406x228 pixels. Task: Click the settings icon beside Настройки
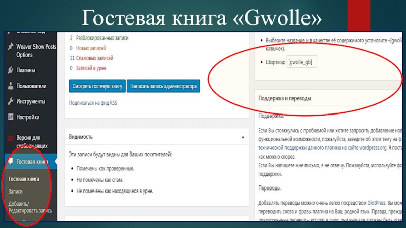tap(10, 117)
